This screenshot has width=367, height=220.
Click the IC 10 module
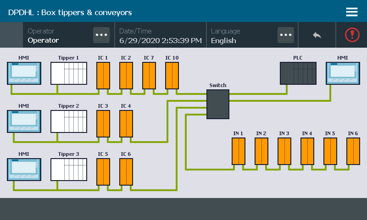pos(172,75)
